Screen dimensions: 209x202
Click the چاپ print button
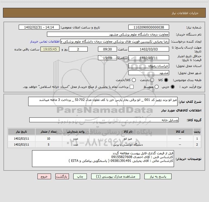tap(80, 177)
